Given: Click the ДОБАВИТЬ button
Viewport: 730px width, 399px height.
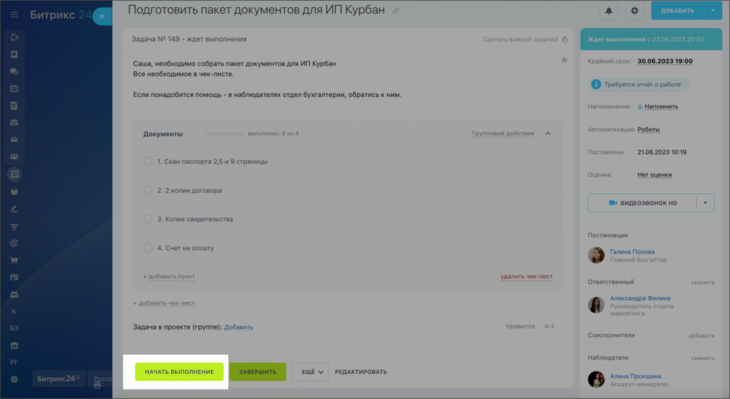Looking at the screenshot, I should [678, 10].
